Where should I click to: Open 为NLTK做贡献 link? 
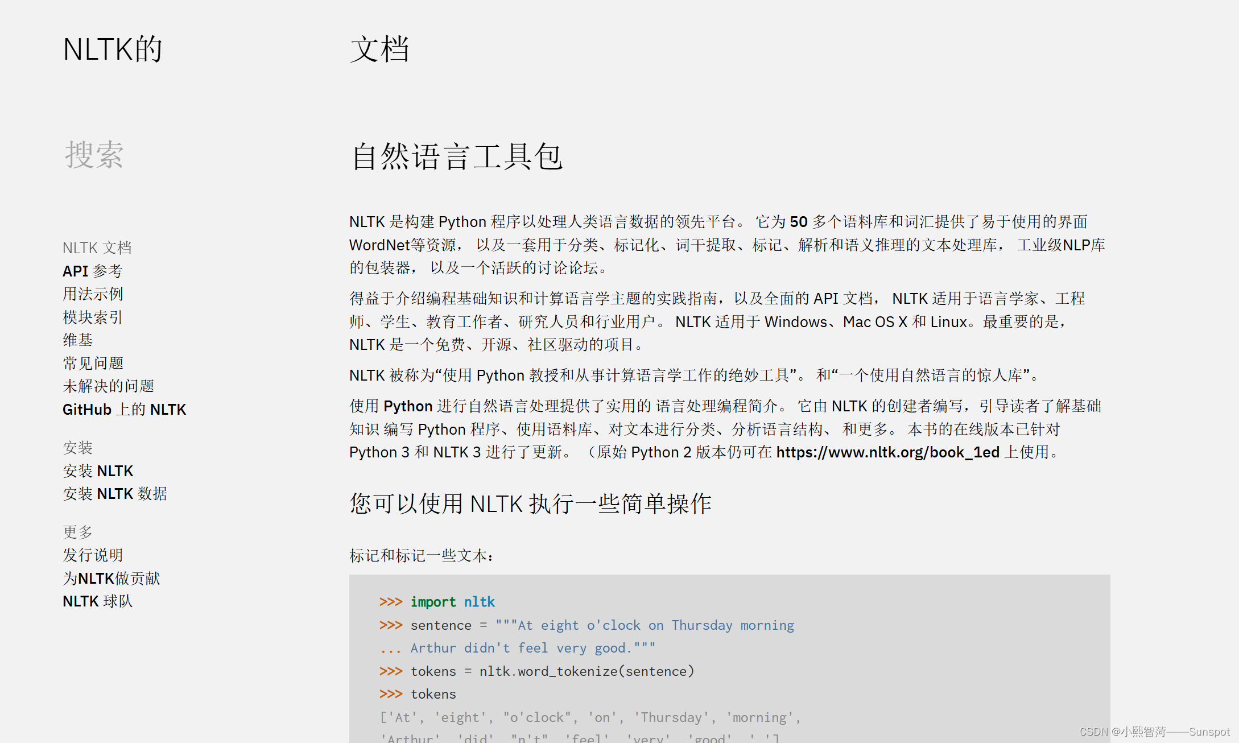pos(111,579)
